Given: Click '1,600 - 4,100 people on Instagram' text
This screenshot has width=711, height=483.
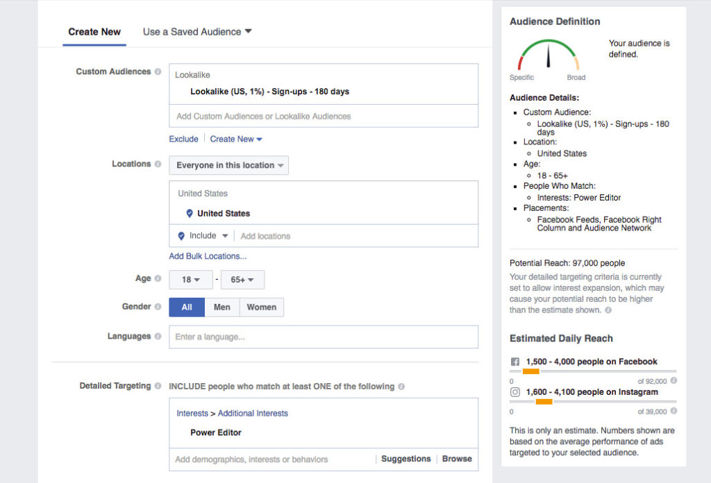Looking at the screenshot, I should (x=592, y=392).
